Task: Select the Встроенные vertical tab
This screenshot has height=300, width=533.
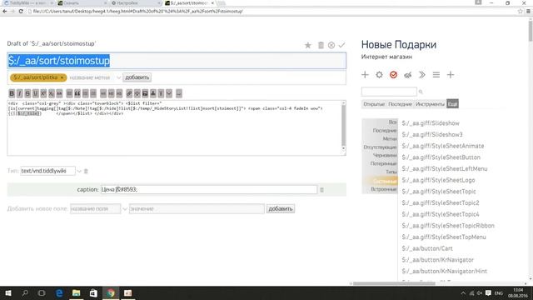Action: (383, 189)
